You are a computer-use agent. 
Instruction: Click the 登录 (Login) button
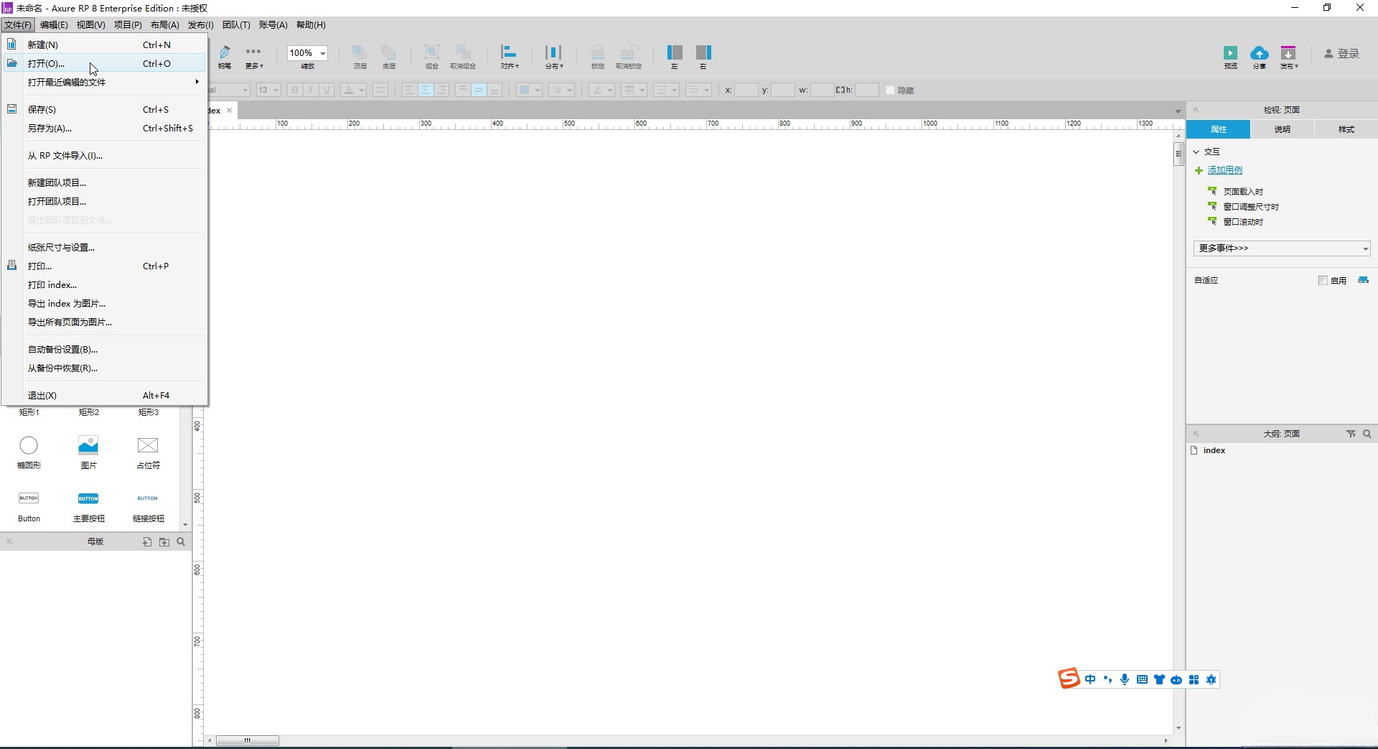(x=1342, y=54)
